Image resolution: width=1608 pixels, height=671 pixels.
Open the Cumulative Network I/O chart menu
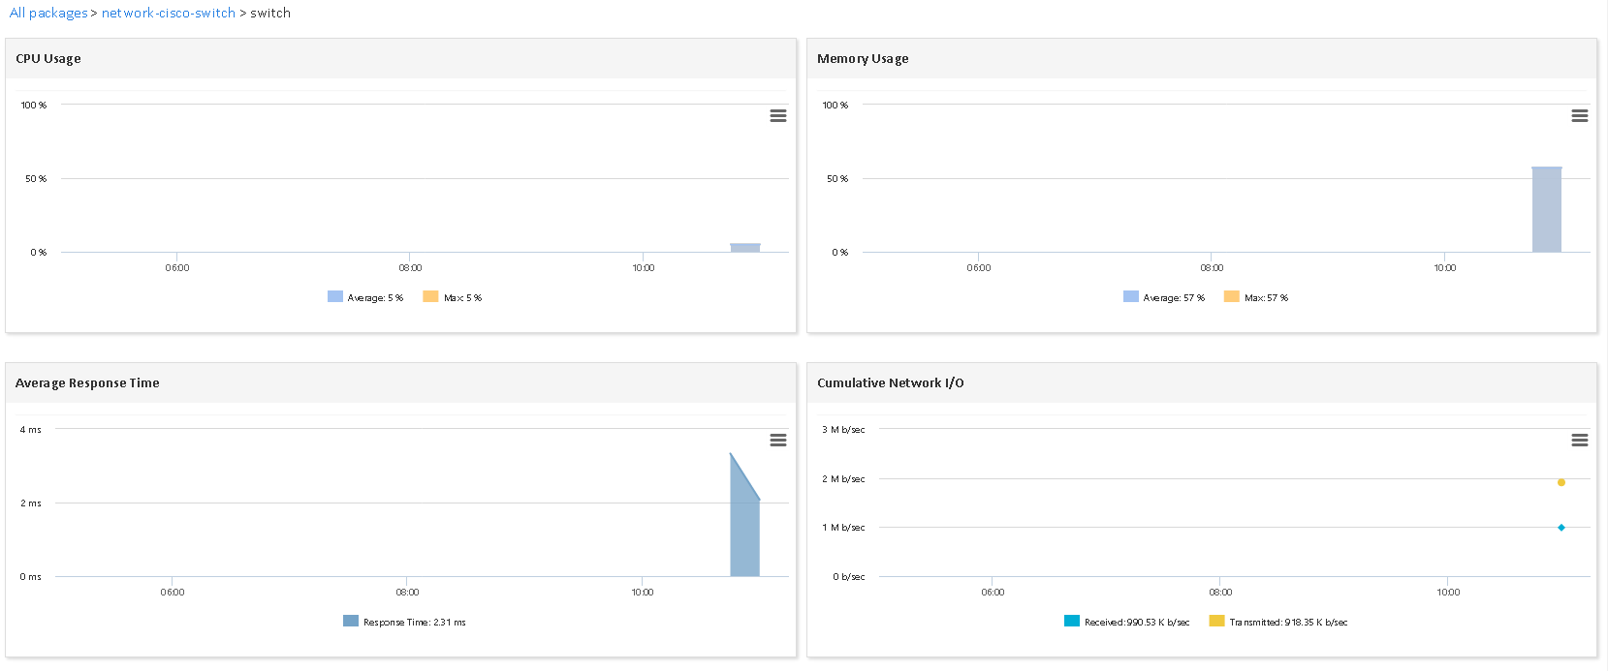[1579, 440]
